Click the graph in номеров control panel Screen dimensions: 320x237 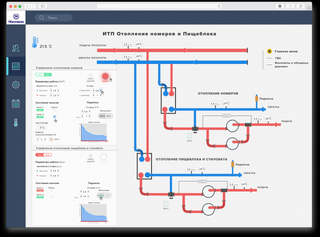[93, 132]
